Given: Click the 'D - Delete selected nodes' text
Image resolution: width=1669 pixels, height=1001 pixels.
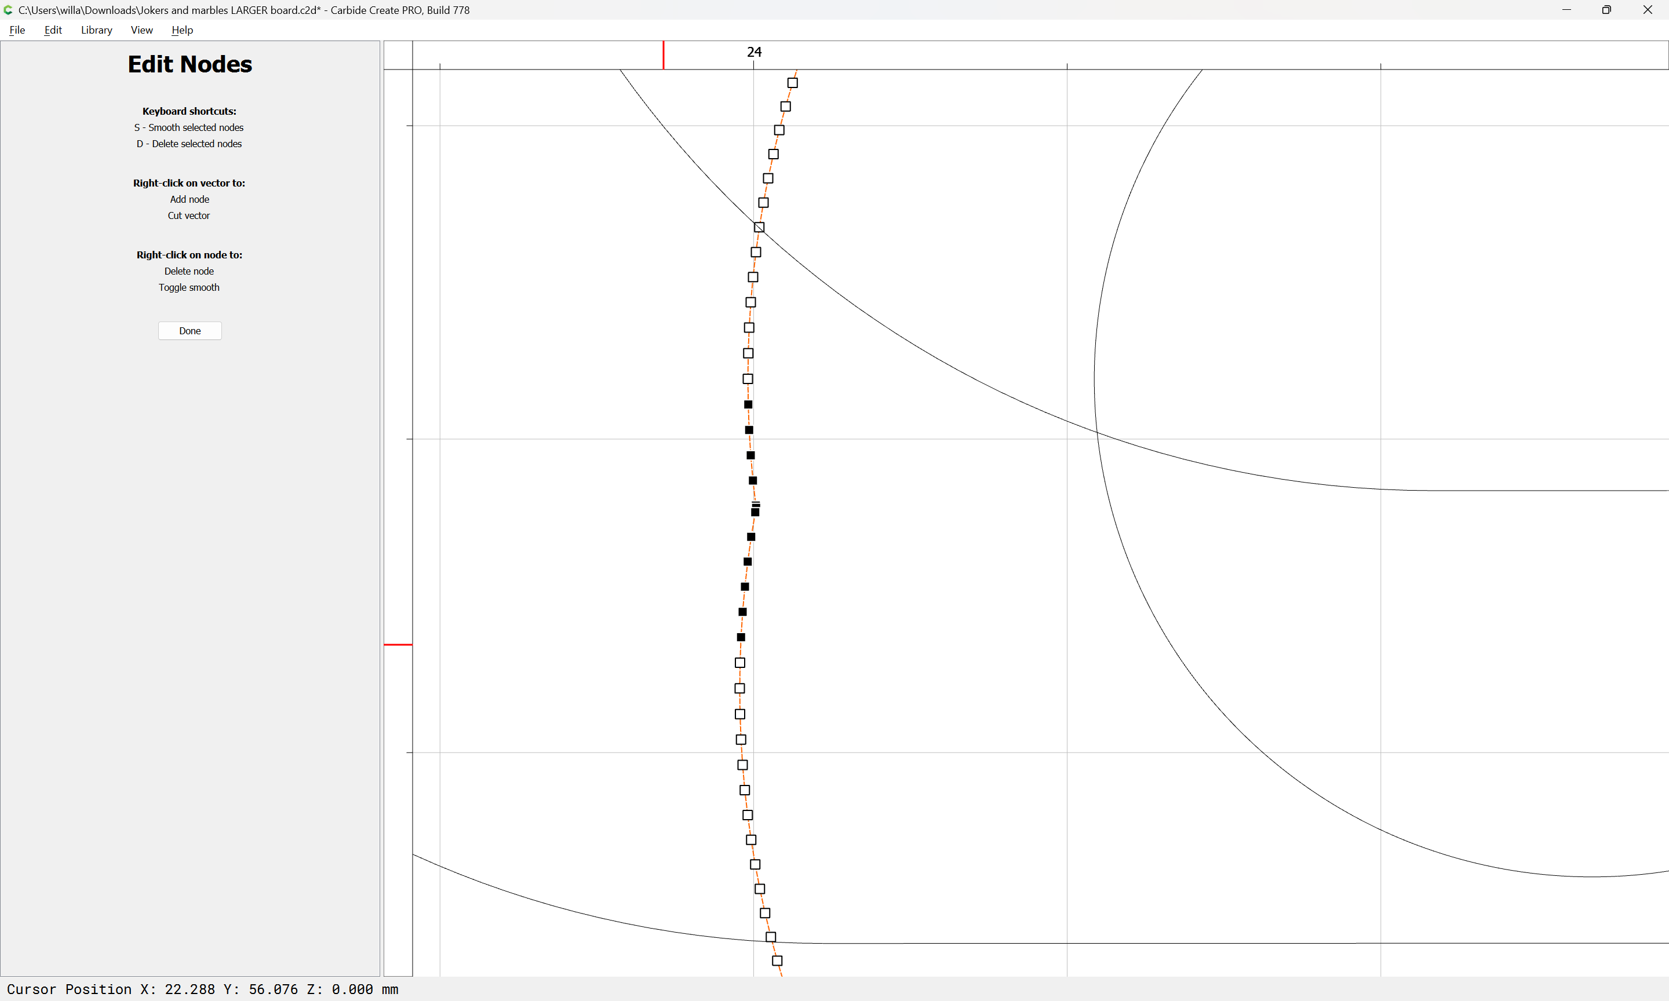Looking at the screenshot, I should (189, 144).
